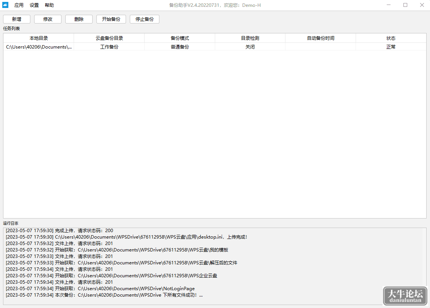Viewport: 430px width, 308px height.
Task: Stop the backup with 停止备份
Action: tap(145, 19)
